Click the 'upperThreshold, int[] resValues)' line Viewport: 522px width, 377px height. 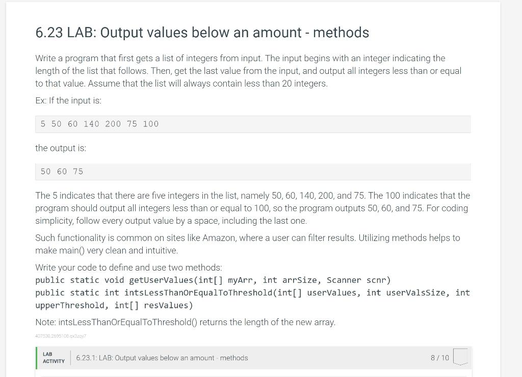(114, 306)
